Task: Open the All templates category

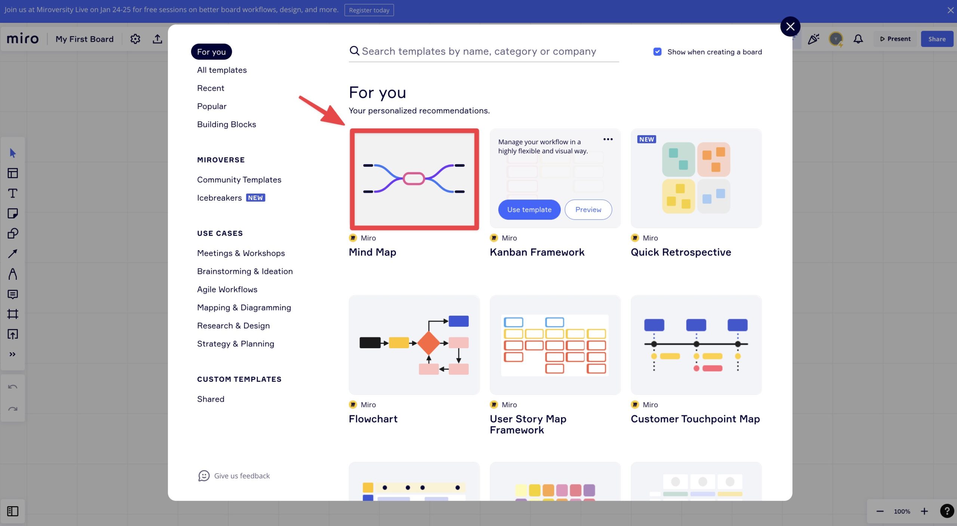Action: coord(222,70)
